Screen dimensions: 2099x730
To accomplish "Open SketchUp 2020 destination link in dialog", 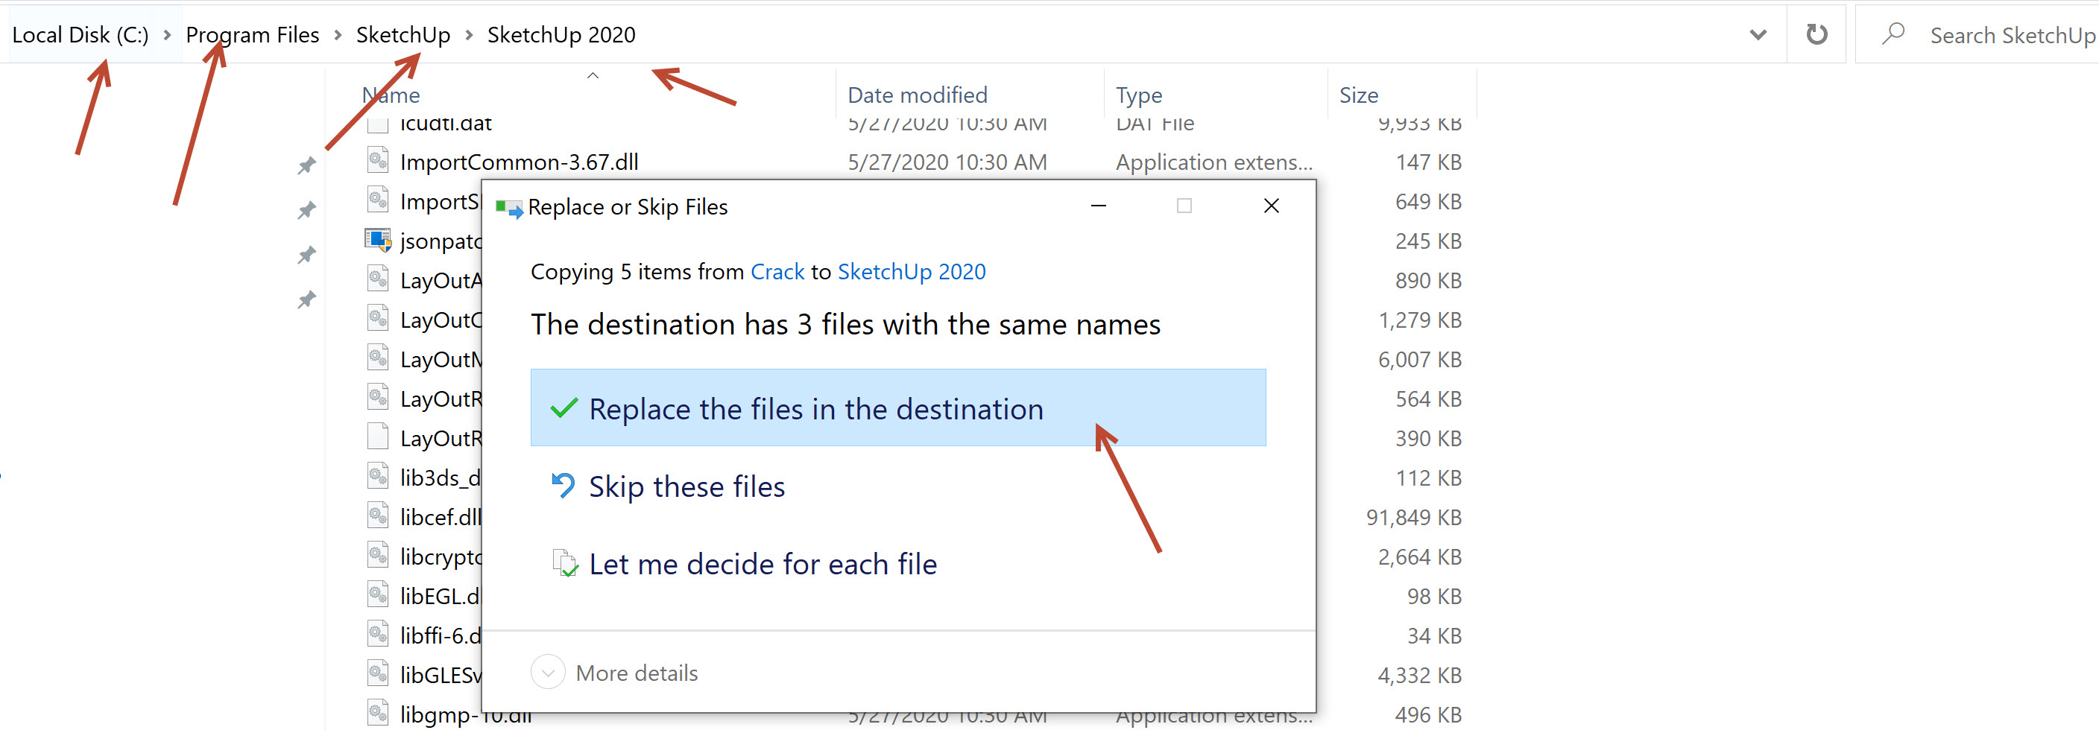I will tap(911, 272).
